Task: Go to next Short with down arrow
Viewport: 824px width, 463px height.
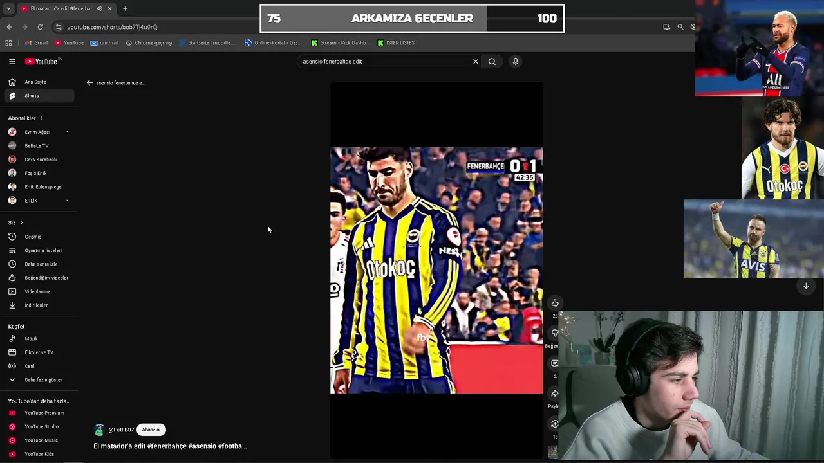Action: coord(806,286)
